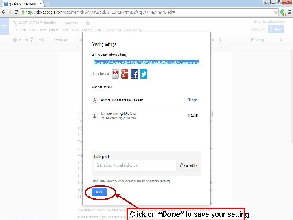Click the link-sharing icon beside Anyone who has the link

[95, 100]
